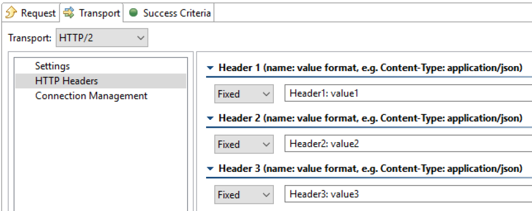Collapse the Header 3 section triangle
The image size is (532, 211).
click(x=211, y=169)
